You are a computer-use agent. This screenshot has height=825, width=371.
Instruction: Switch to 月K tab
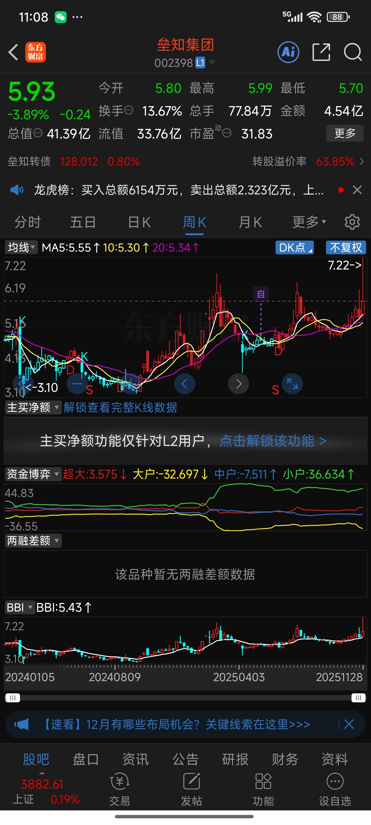pos(250,222)
